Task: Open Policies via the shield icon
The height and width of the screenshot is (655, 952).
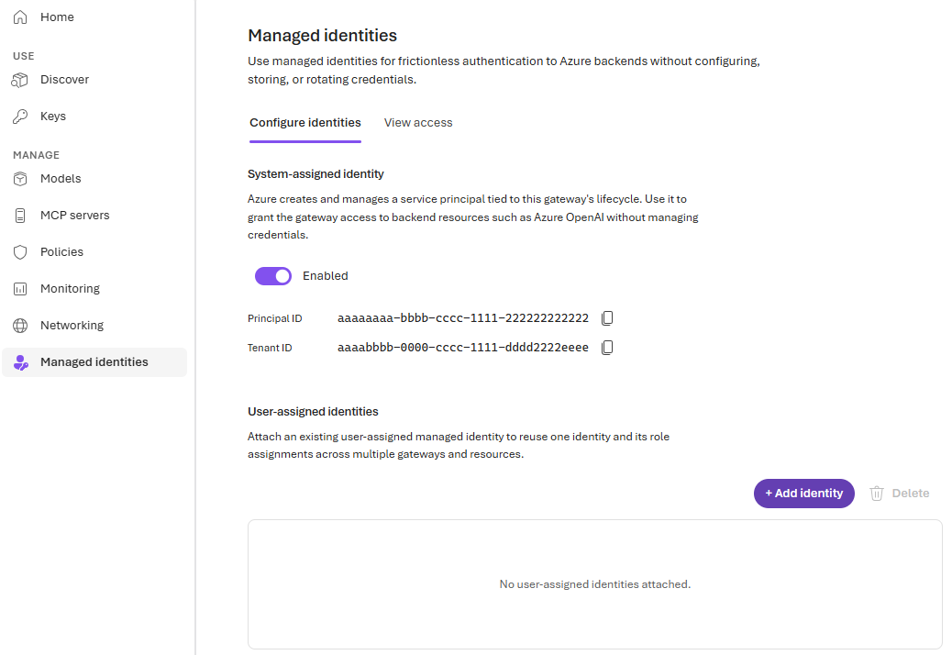Action: (x=20, y=252)
